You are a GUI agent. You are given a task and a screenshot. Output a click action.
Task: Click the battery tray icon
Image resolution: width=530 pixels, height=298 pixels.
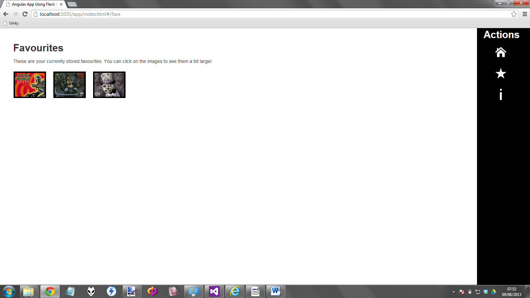click(x=470, y=292)
